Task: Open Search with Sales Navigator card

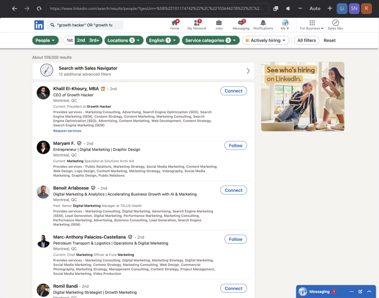Action: [143, 71]
